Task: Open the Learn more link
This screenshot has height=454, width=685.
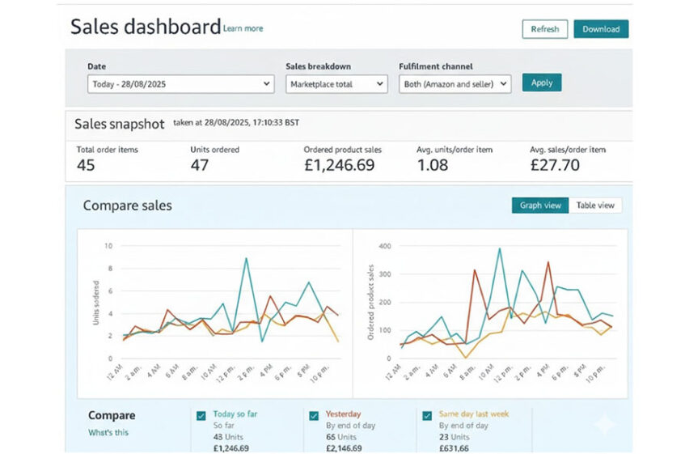Action: (x=243, y=28)
